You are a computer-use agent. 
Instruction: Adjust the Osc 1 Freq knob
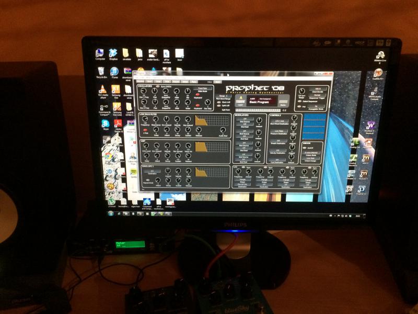[144, 91]
